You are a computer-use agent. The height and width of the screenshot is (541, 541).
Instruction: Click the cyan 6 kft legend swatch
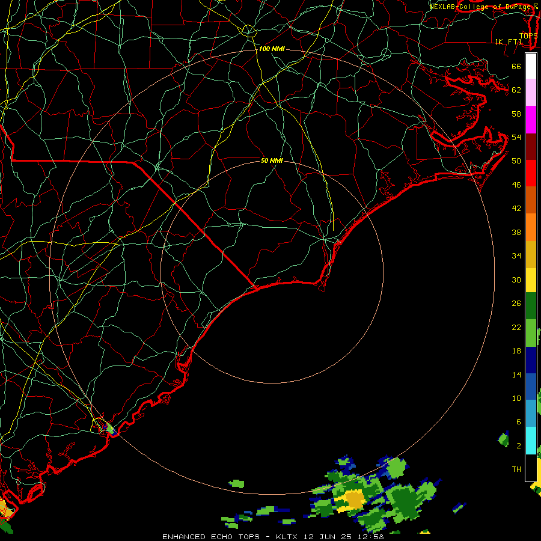click(x=531, y=441)
